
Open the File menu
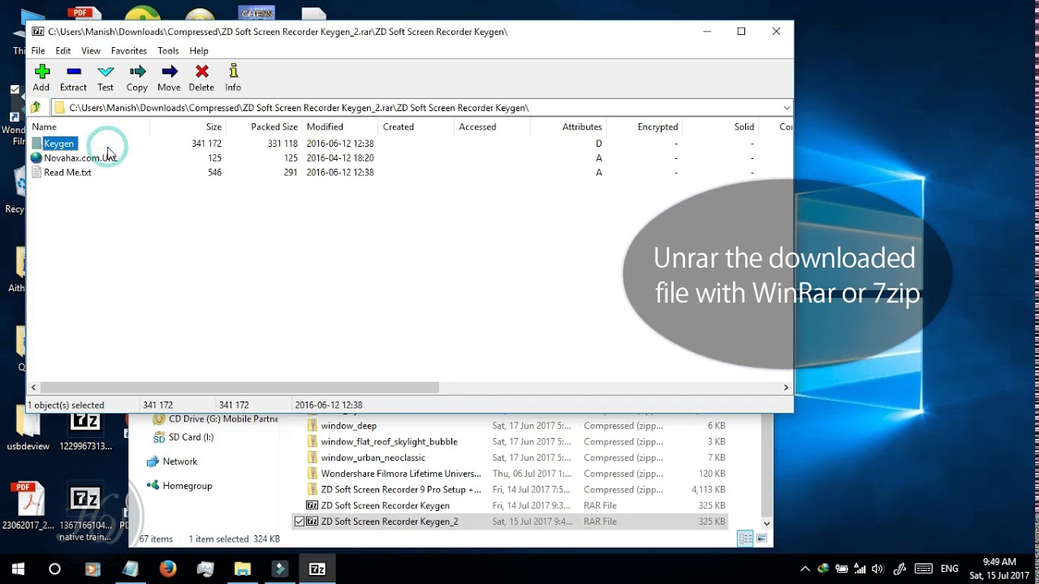tap(38, 50)
